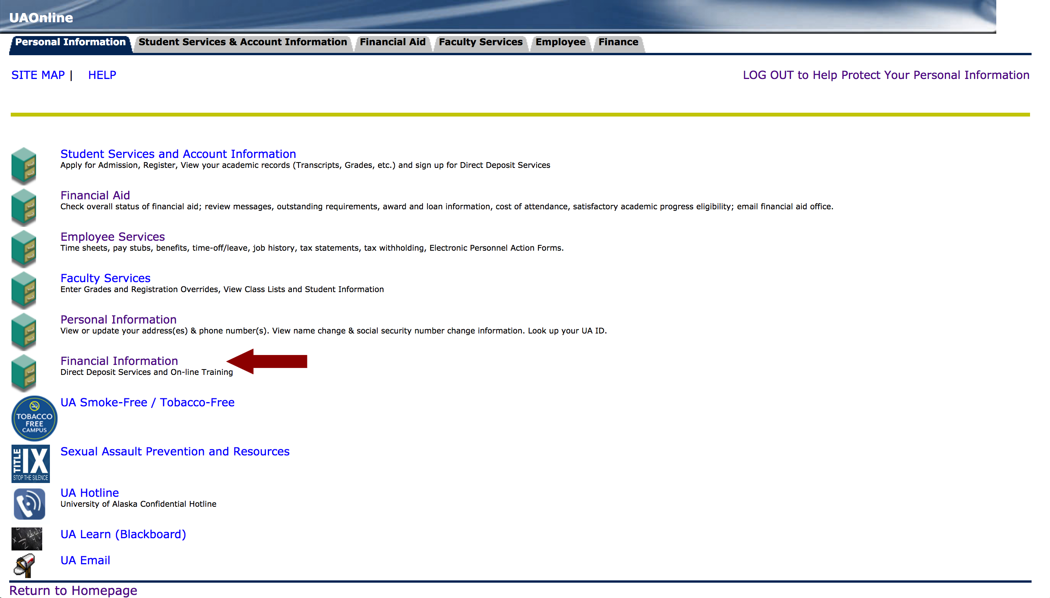The width and height of the screenshot is (1050, 598).
Task: Click Return to Homepage link
Action: (x=73, y=590)
